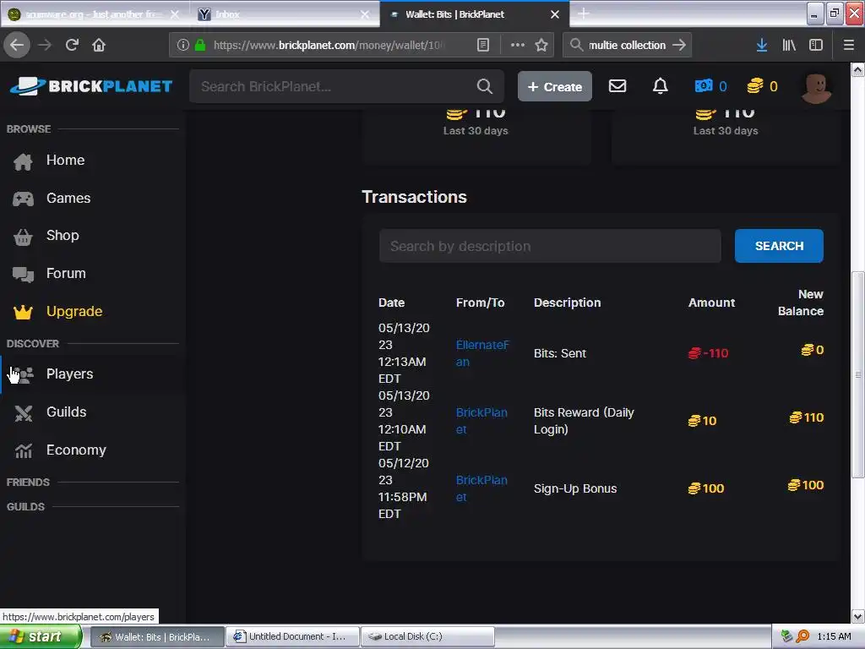This screenshot has height=649, width=865.
Task: Click the site information icon in address bar
Action: [183, 45]
